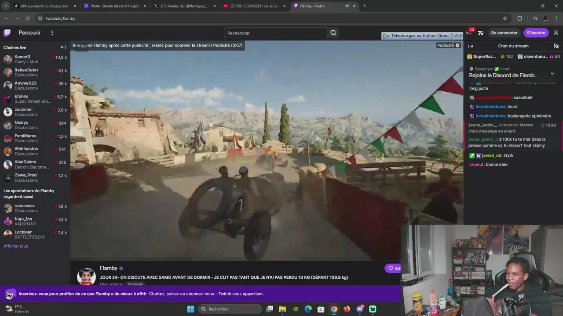The width and height of the screenshot is (563, 316).
Task: Open the Parcourir menu
Action: point(29,33)
